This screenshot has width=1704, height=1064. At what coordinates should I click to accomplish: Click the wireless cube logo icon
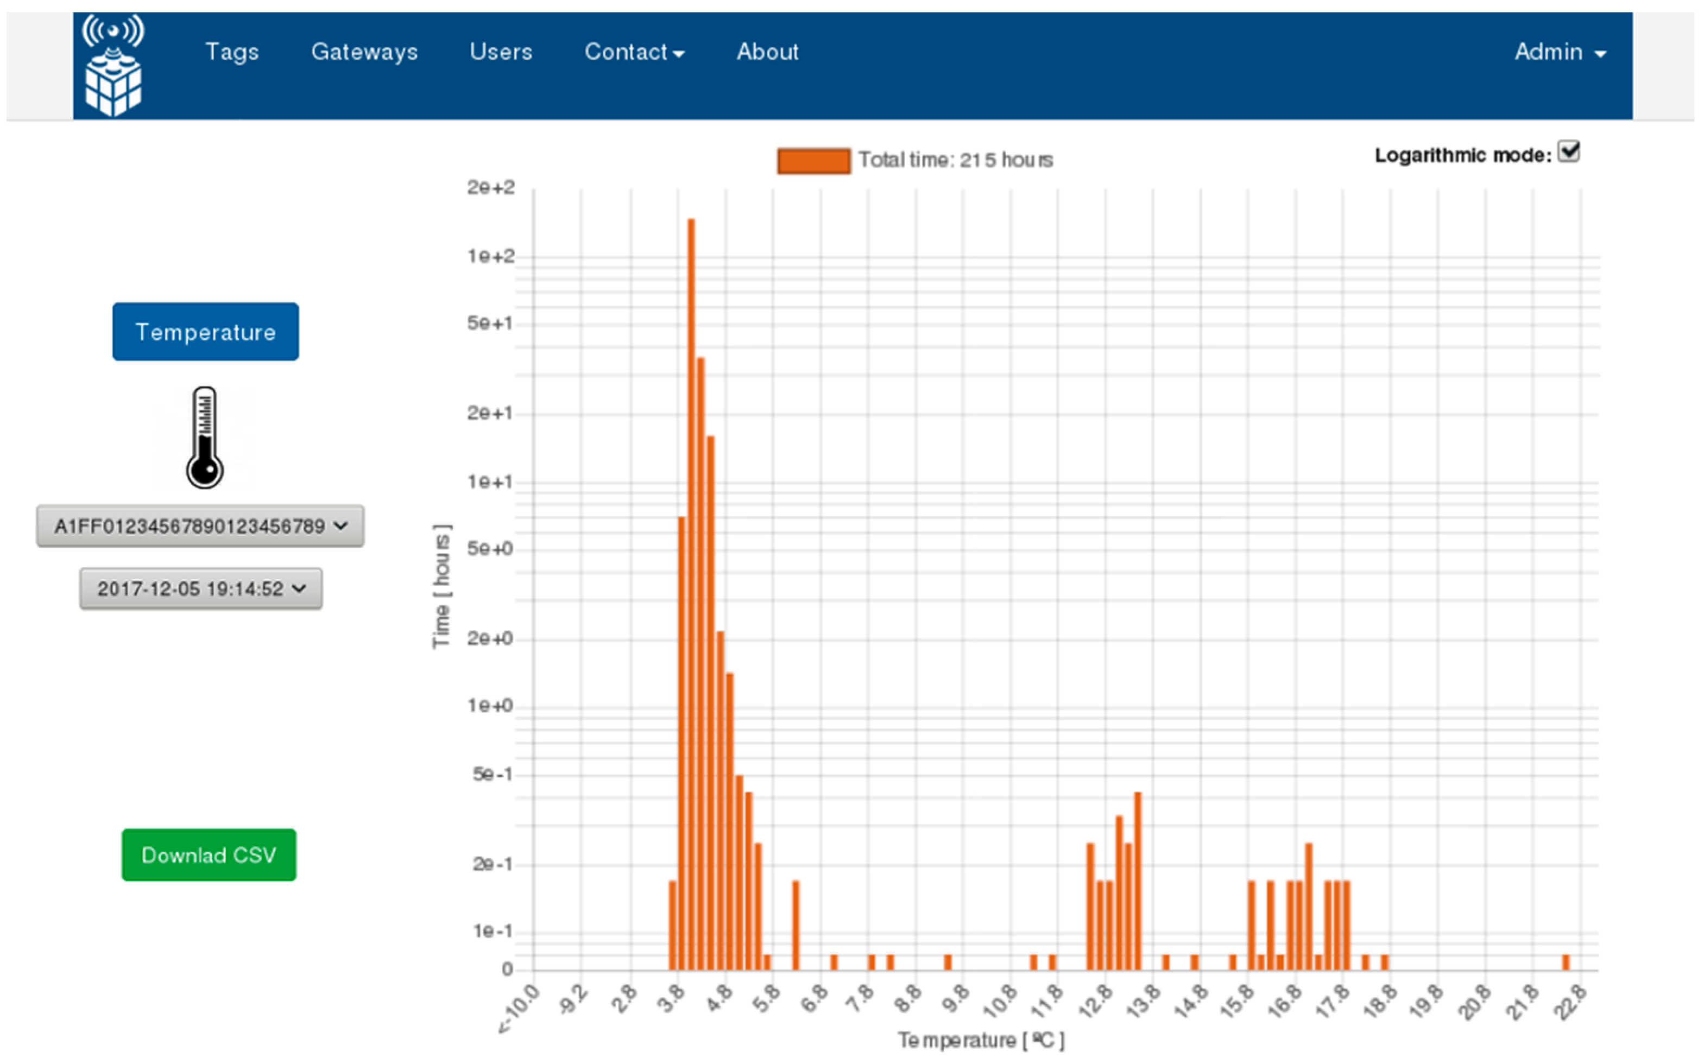tap(112, 65)
